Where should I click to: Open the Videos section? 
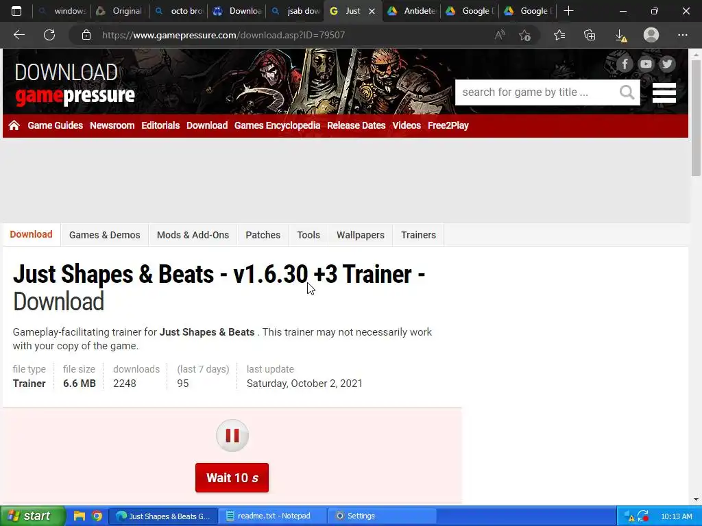pos(407,125)
